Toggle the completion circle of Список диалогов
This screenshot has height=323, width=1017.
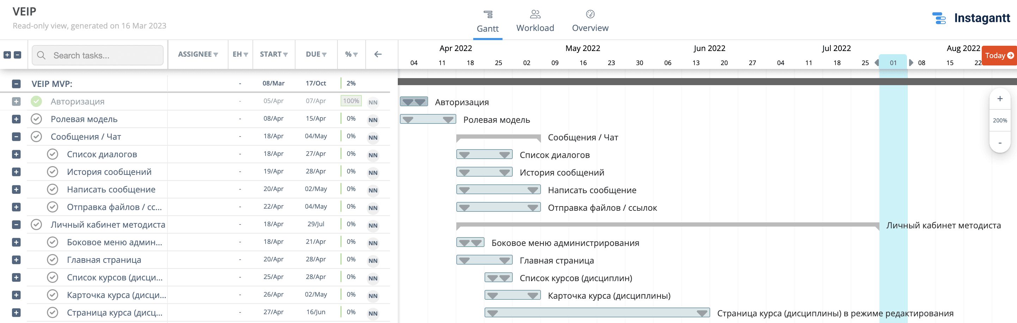(53, 154)
